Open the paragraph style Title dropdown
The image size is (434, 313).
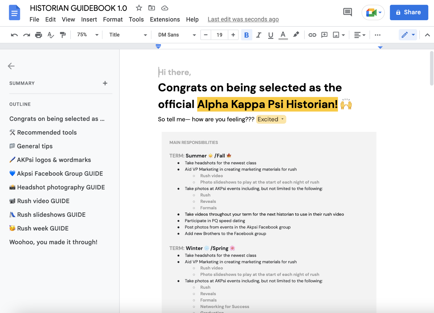[x=128, y=35]
